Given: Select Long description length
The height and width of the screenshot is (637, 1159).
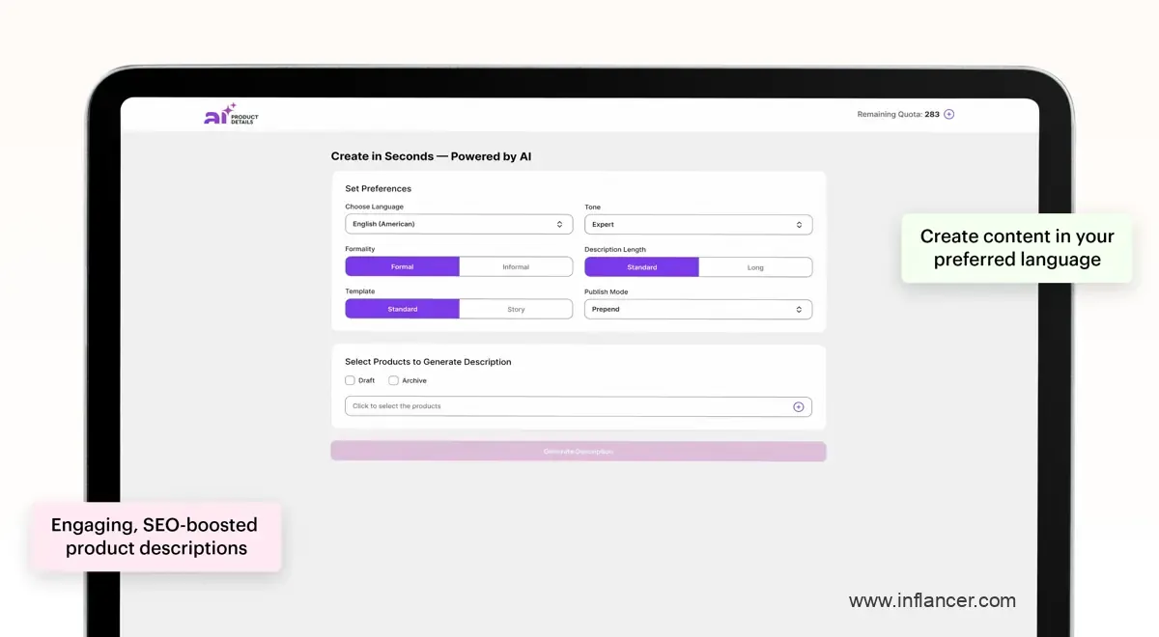Looking at the screenshot, I should click(755, 266).
